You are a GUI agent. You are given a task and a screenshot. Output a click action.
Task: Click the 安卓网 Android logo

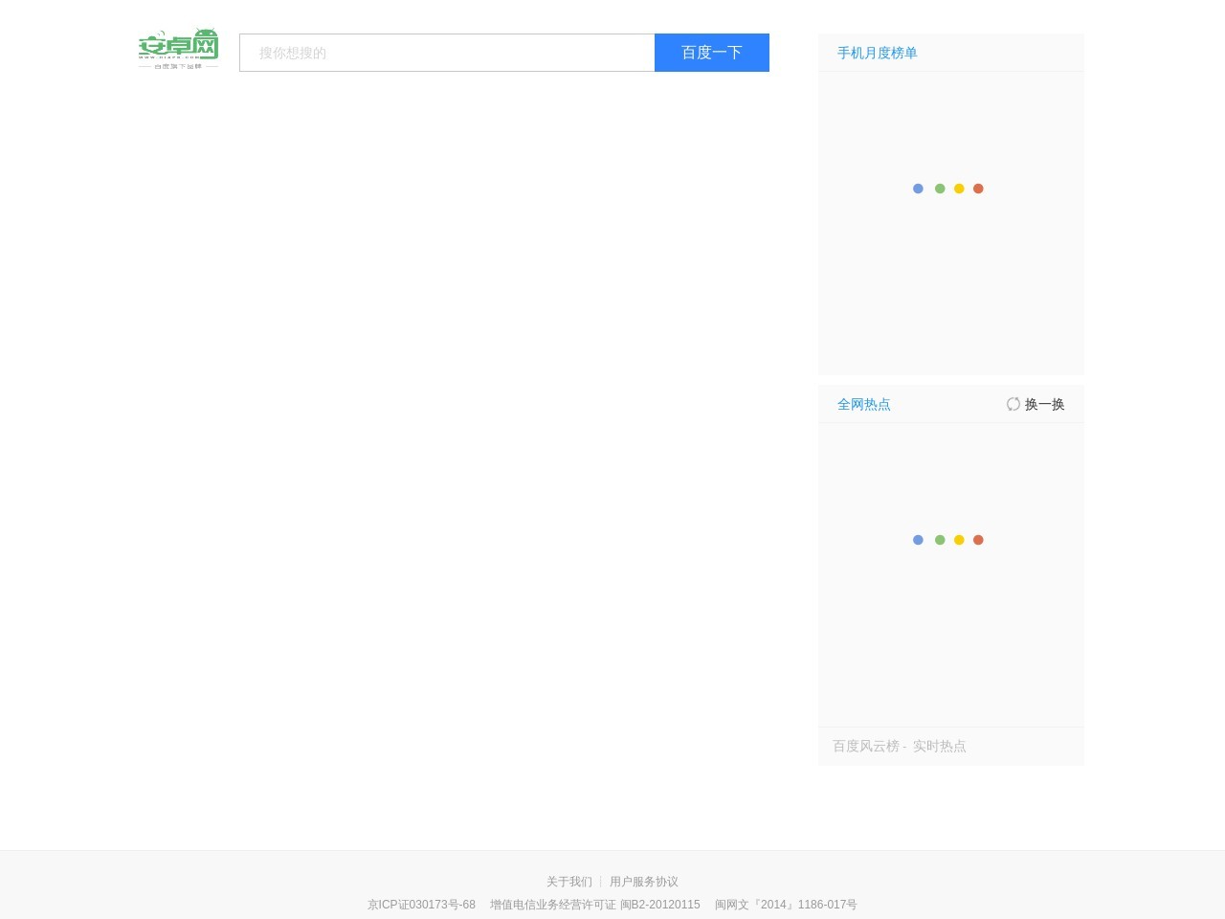point(178,49)
